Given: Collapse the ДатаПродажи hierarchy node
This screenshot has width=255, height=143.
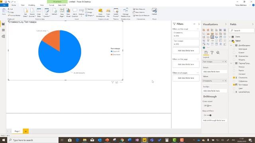Looking at the screenshot, I should pos(231,45).
